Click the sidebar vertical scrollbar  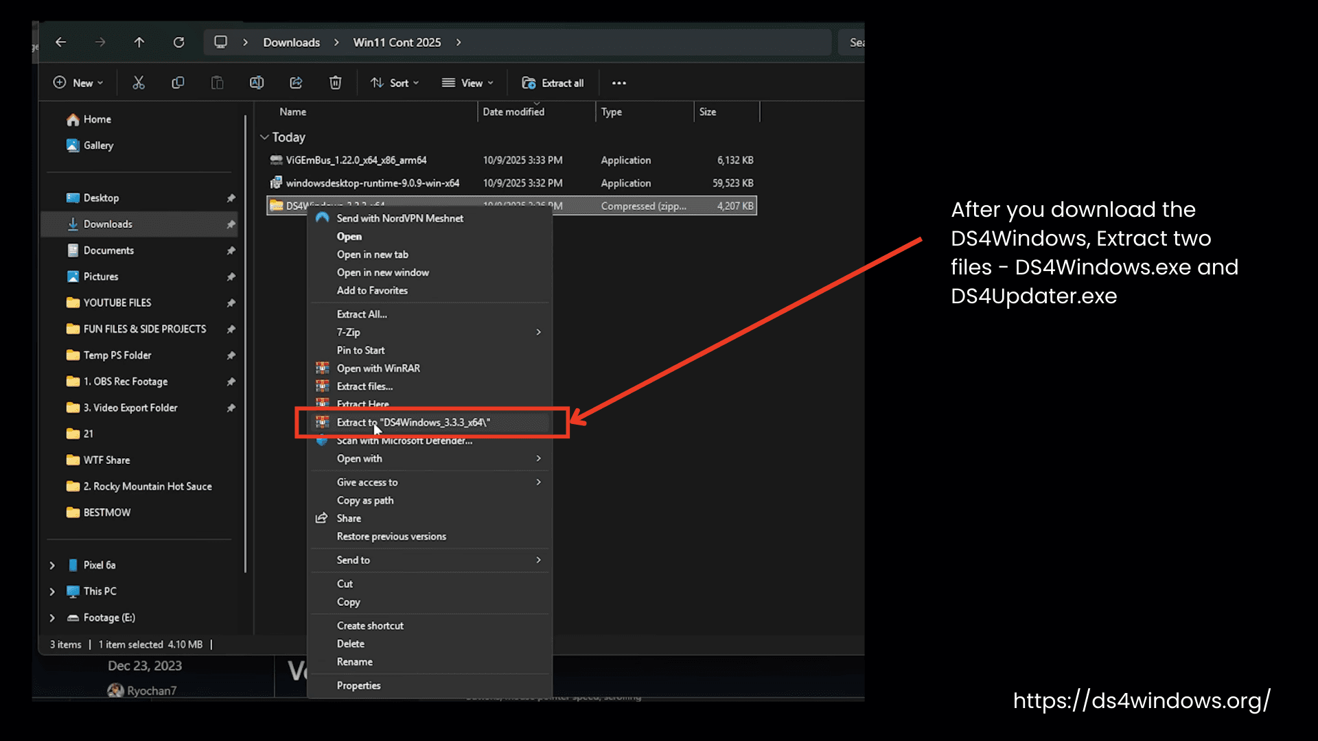245,343
